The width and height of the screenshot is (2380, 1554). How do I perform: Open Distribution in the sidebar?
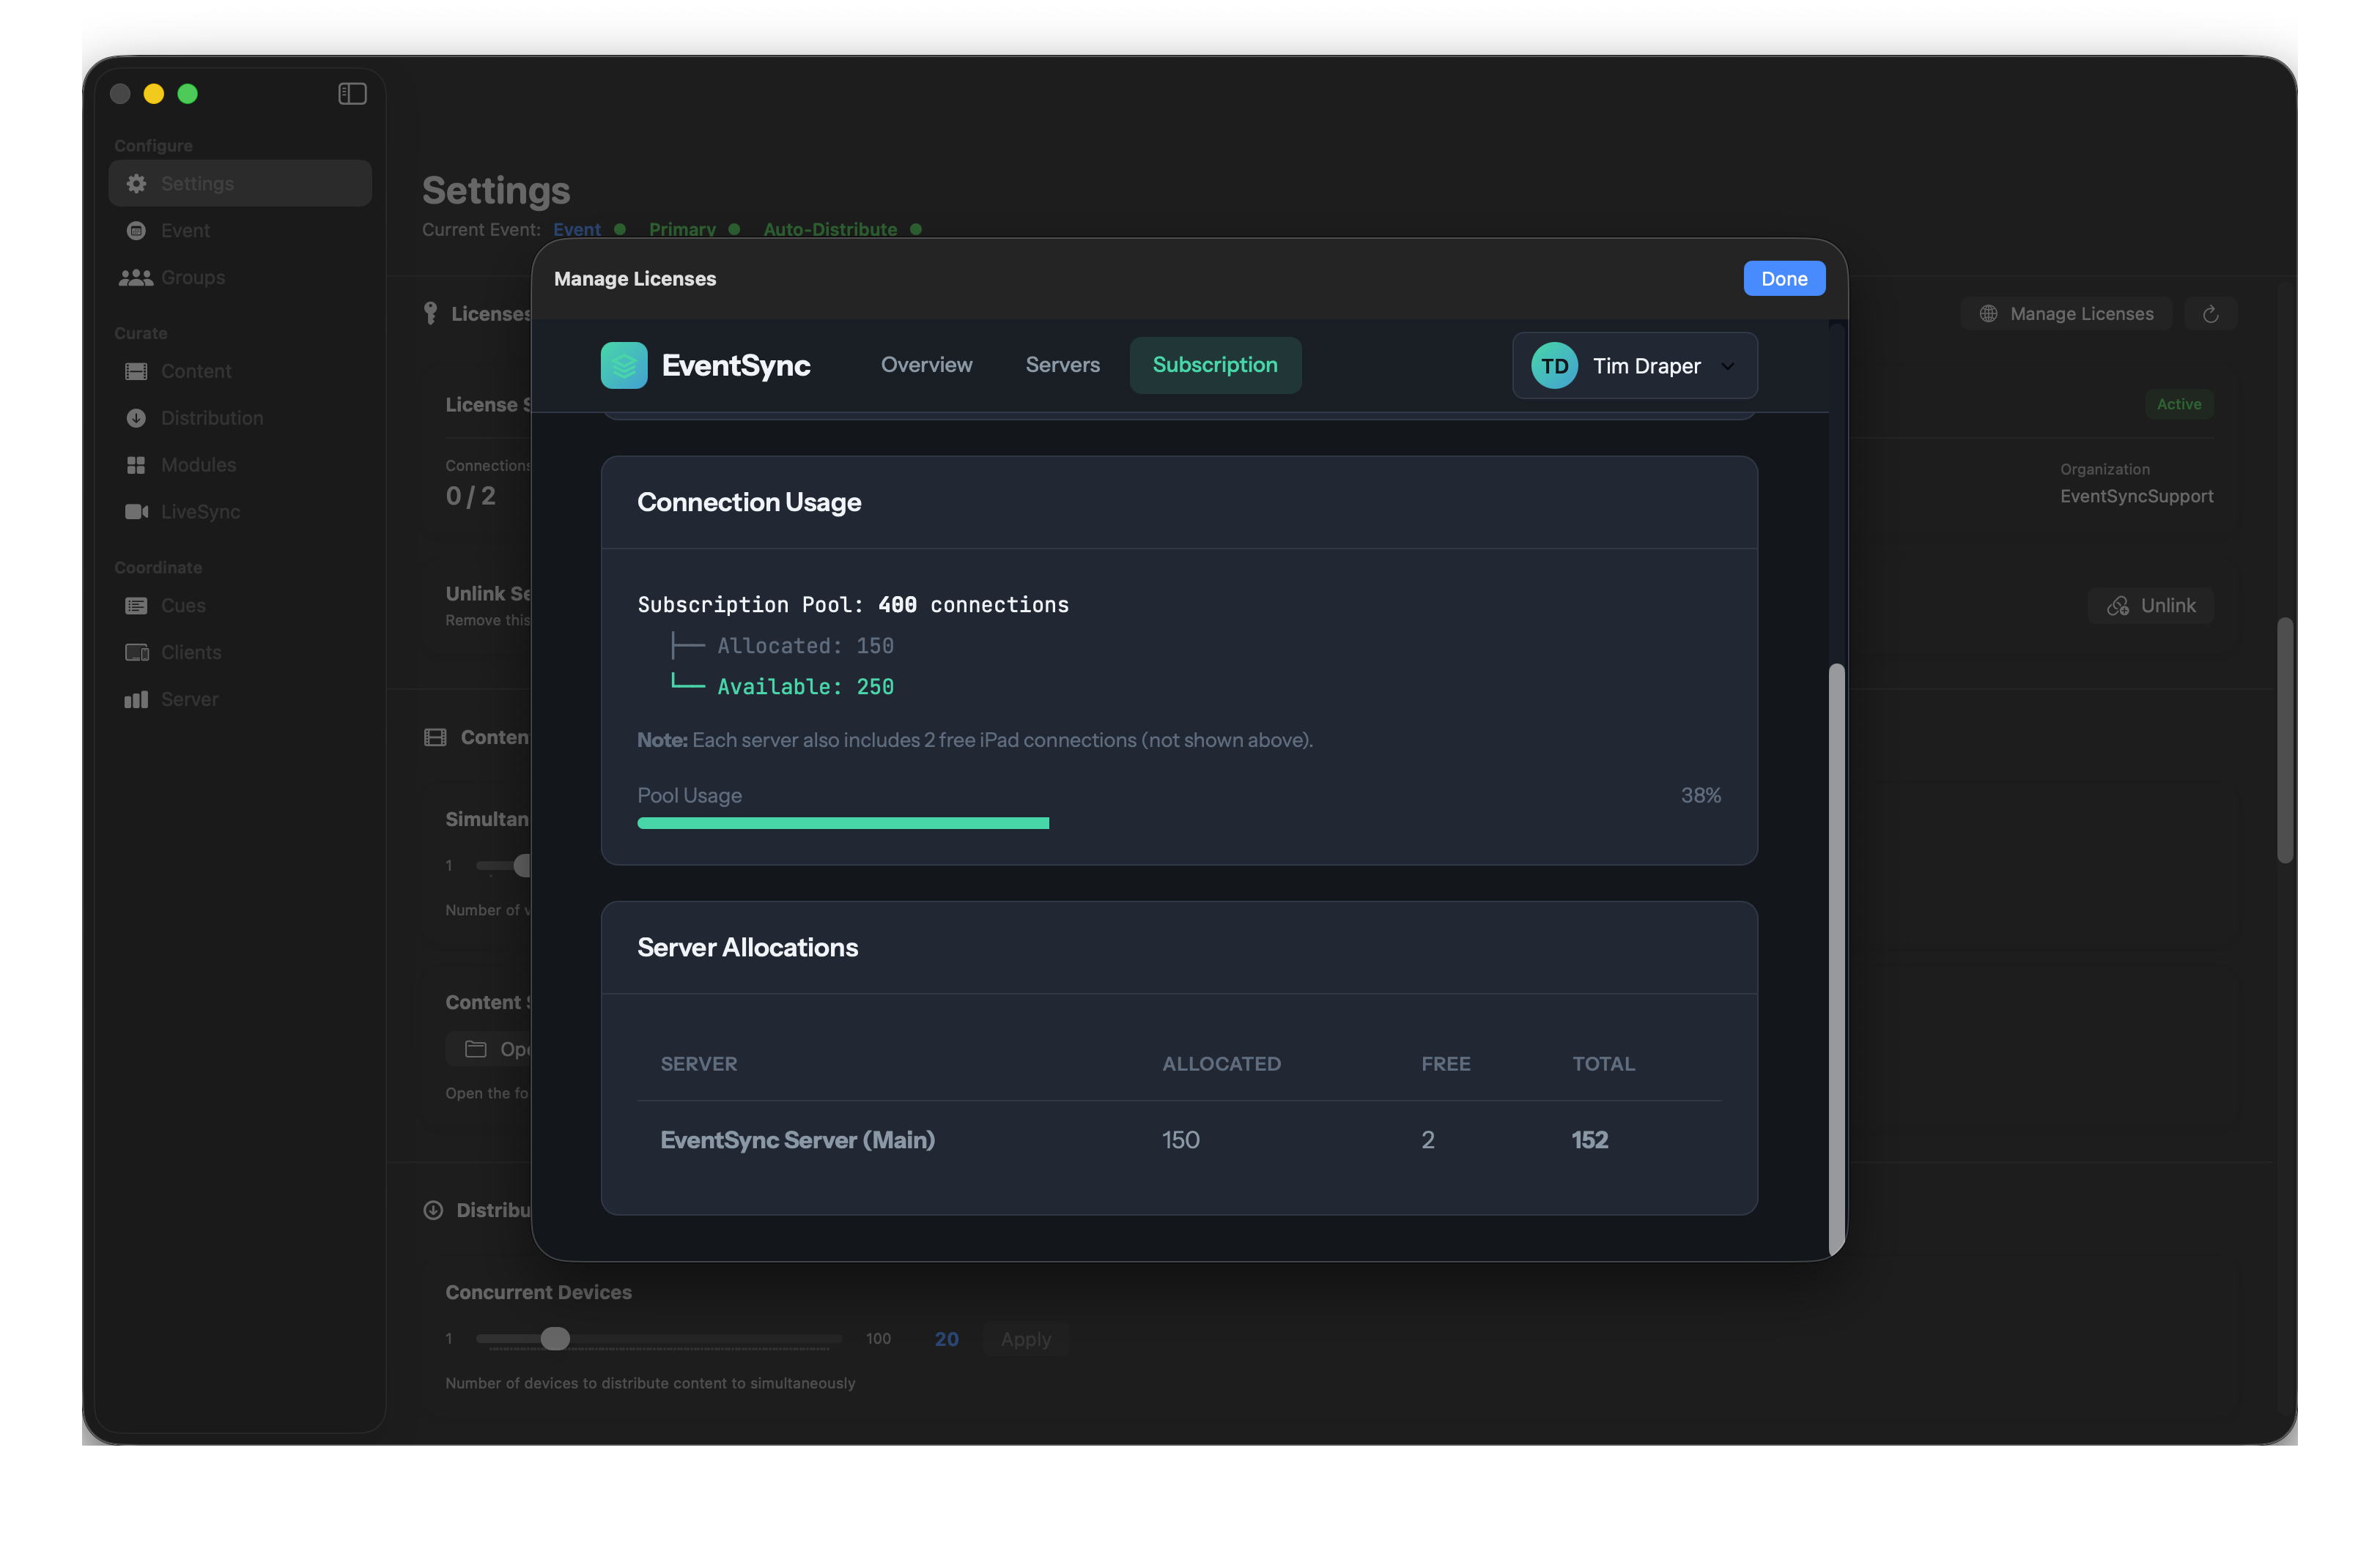240,419
